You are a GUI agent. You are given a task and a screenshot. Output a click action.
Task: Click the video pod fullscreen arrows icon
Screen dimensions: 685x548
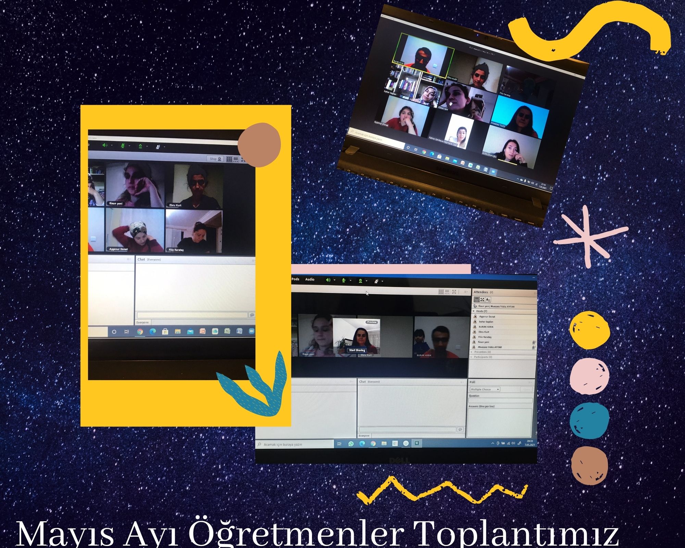tap(454, 292)
